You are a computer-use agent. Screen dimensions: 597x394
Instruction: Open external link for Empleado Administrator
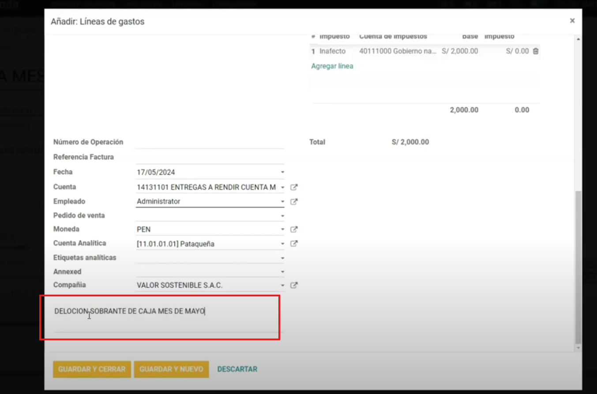coord(294,202)
